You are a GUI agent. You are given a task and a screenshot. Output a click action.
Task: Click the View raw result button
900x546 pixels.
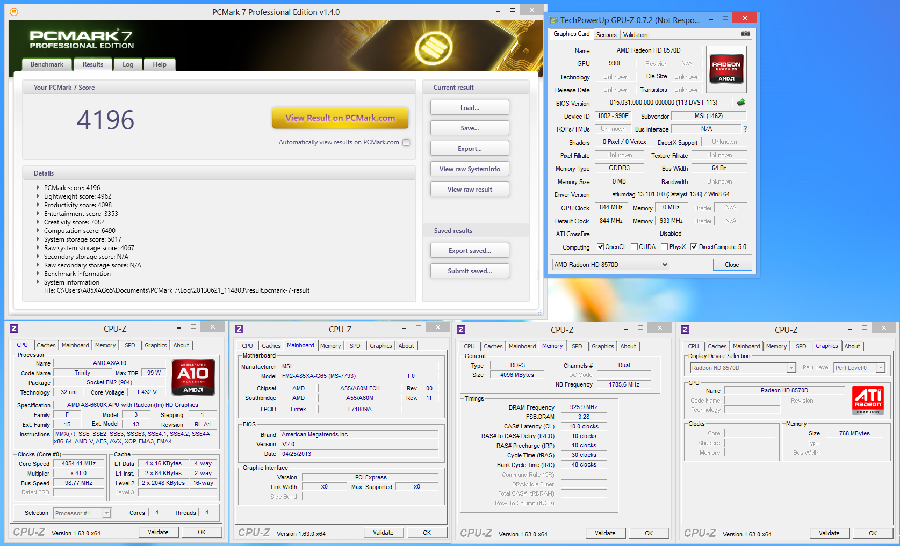click(470, 190)
